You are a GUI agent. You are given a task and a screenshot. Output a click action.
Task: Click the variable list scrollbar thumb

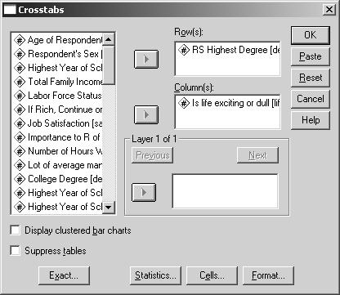click(109, 65)
